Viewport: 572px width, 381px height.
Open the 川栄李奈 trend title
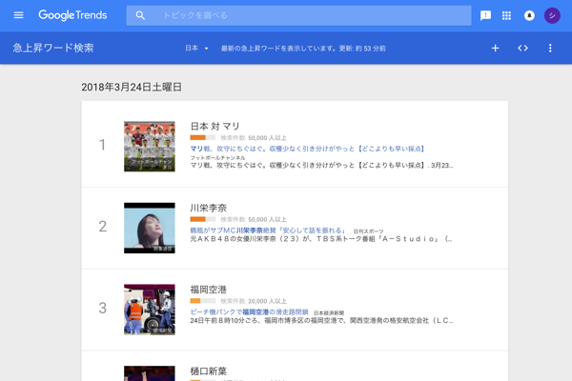[x=208, y=209]
